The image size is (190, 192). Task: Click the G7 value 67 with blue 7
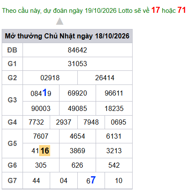click(91, 180)
